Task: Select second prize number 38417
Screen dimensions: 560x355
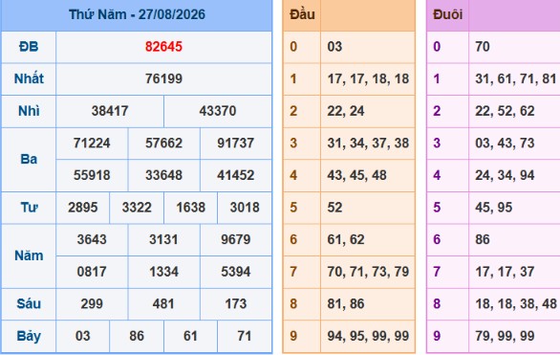Action: point(110,111)
